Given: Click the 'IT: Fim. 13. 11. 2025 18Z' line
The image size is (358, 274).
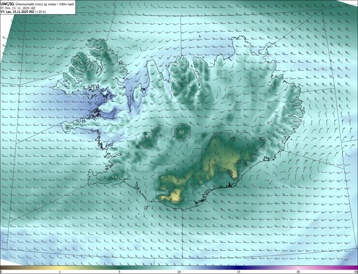Looking at the screenshot, I should [x=18, y=8].
